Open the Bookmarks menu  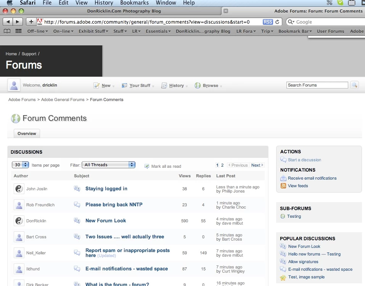click(134, 3)
